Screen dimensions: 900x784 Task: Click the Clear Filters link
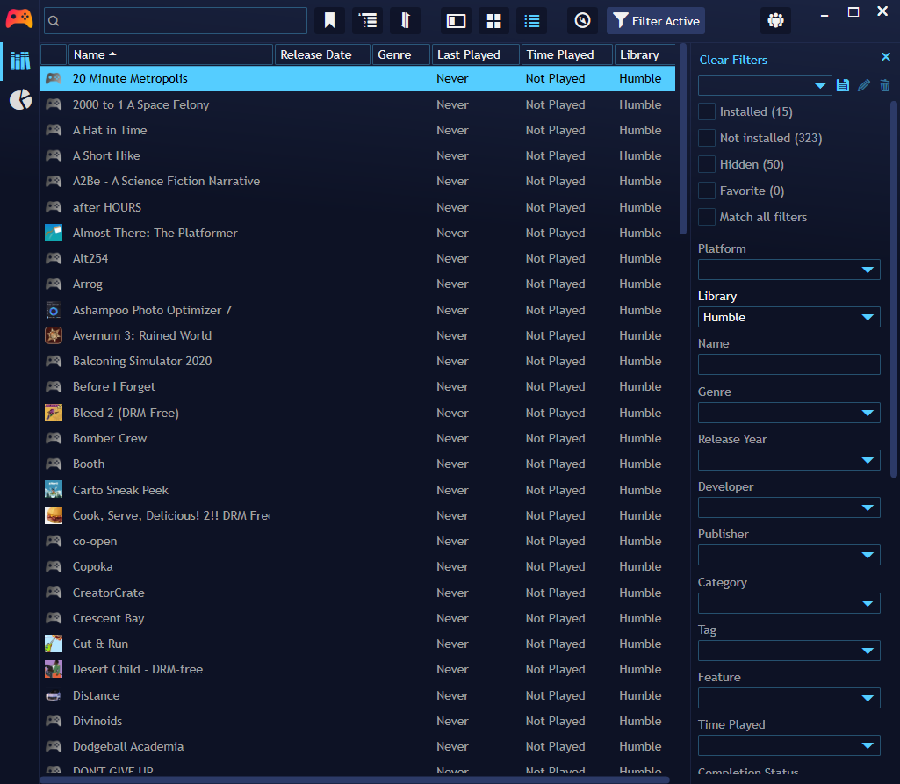(733, 60)
